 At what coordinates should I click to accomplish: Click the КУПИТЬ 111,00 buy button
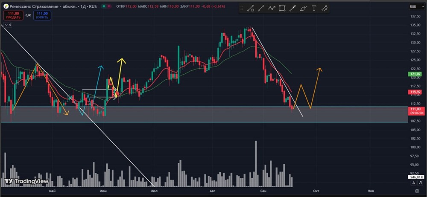pos(42,15)
